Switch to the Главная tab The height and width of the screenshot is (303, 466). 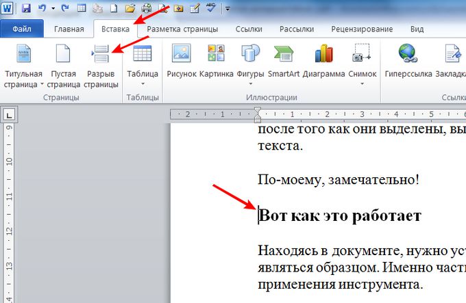coord(69,29)
